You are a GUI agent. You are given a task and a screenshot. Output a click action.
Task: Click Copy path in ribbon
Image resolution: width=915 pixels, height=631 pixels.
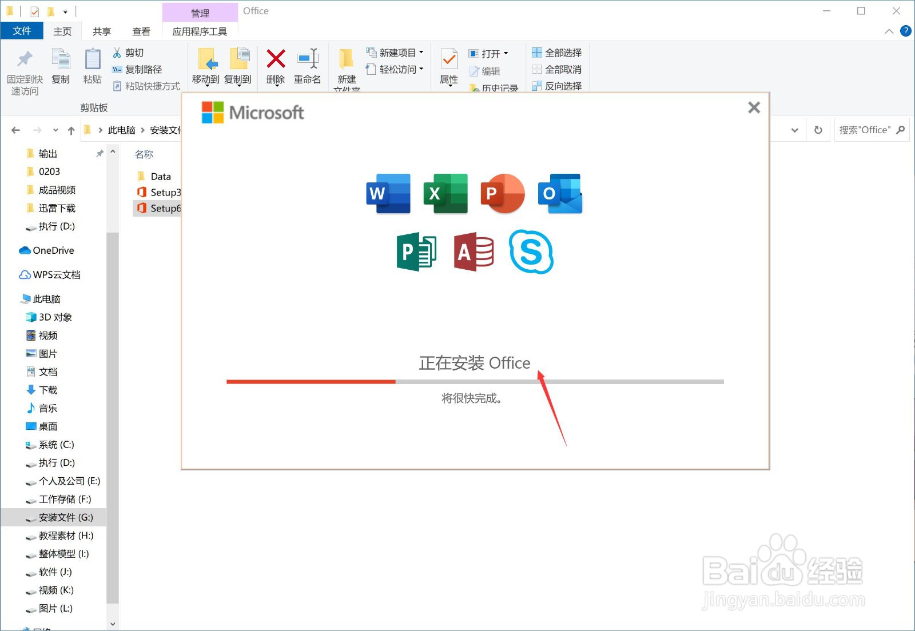[137, 69]
